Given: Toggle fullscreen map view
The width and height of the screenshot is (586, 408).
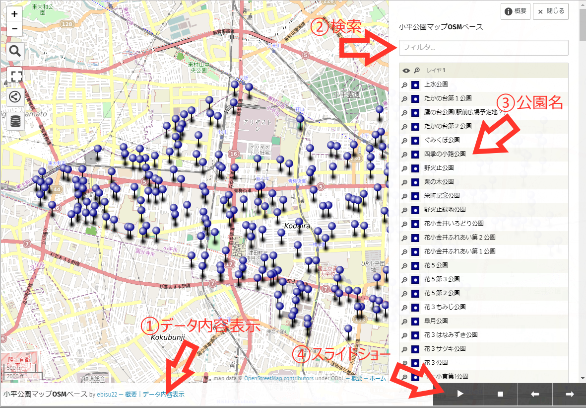Looking at the screenshot, I should click(x=15, y=75).
